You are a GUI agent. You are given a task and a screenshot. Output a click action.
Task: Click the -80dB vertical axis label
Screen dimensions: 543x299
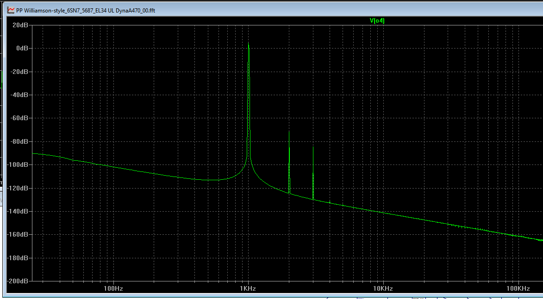point(20,141)
